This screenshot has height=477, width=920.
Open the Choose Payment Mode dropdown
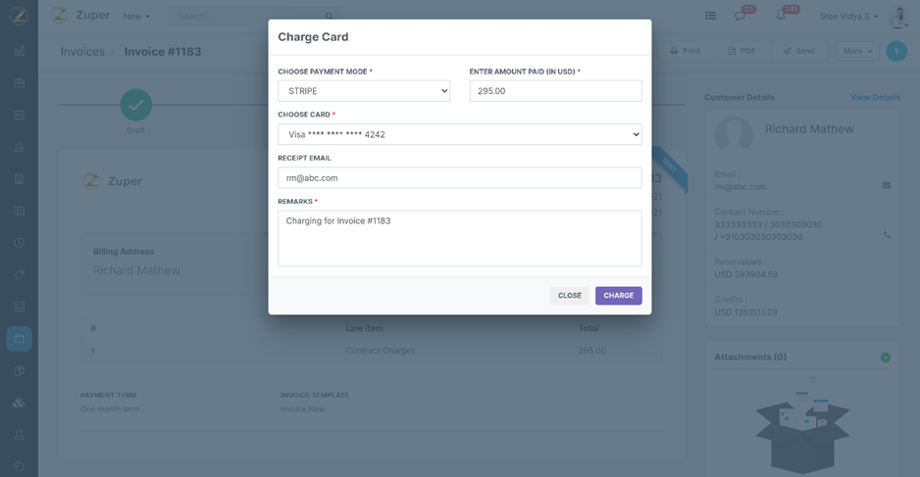tap(363, 91)
